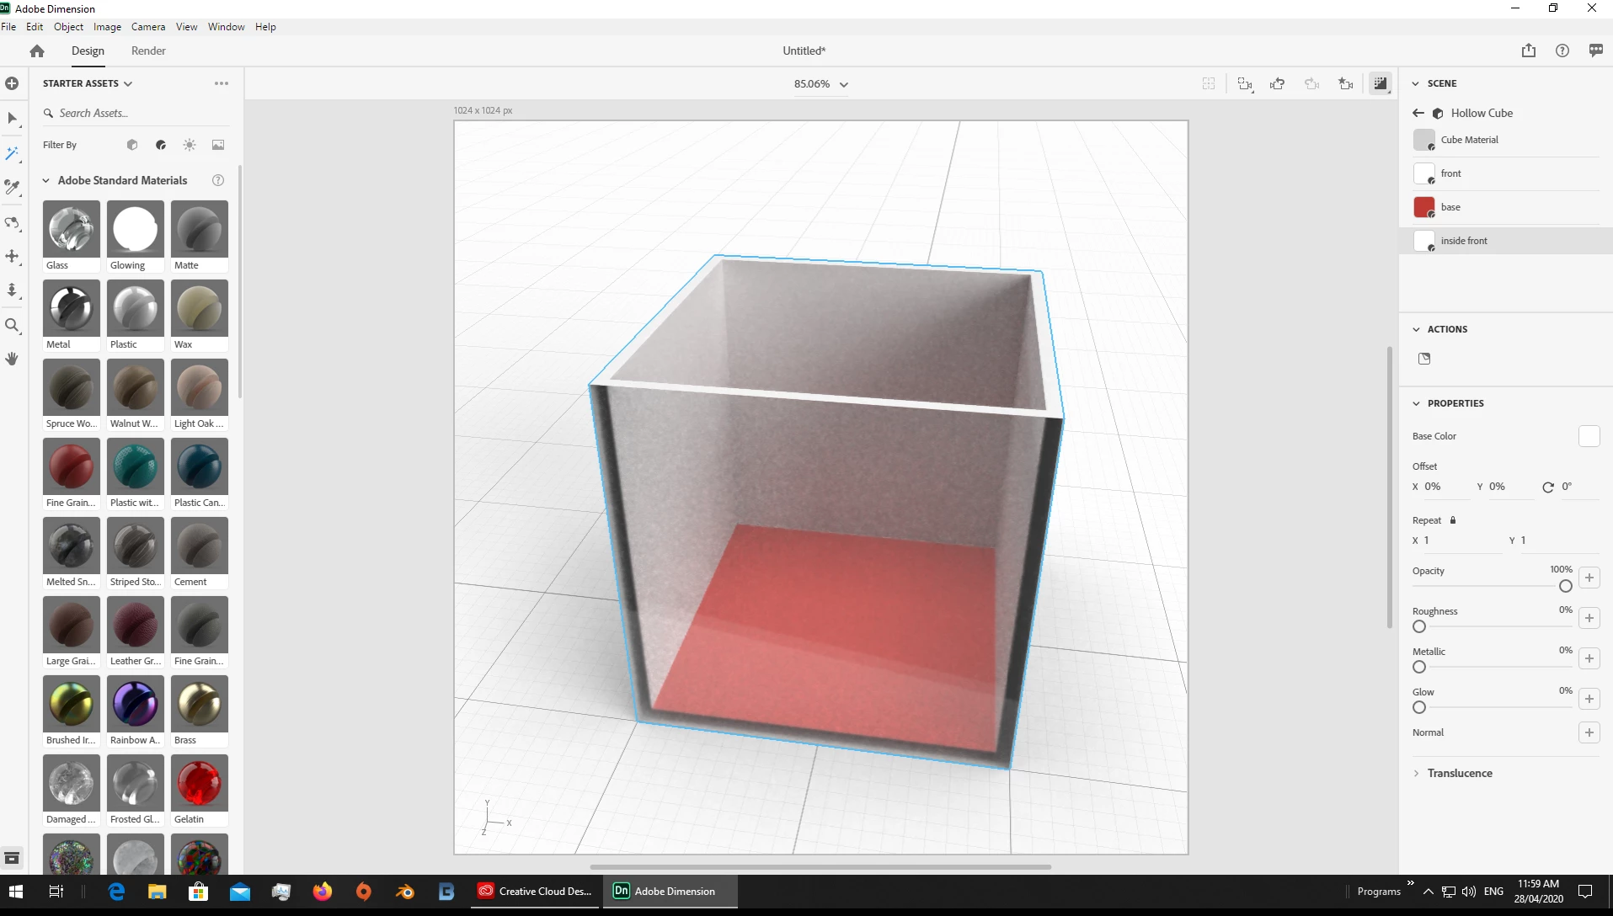
Task: Click the camera undo icon
Action: click(1278, 83)
